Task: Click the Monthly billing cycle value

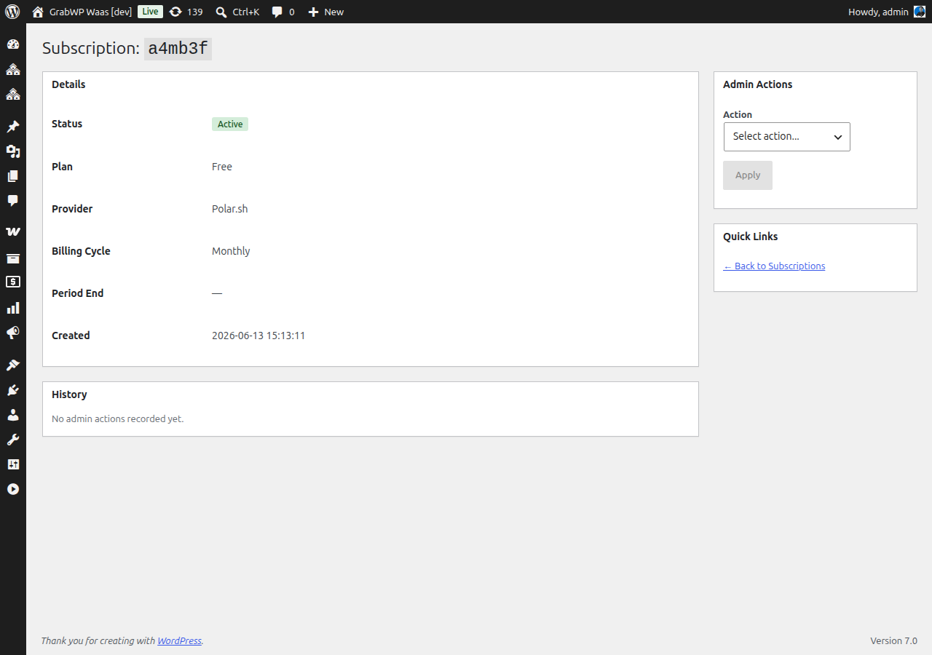Action: pyautogui.click(x=231, y=251)
